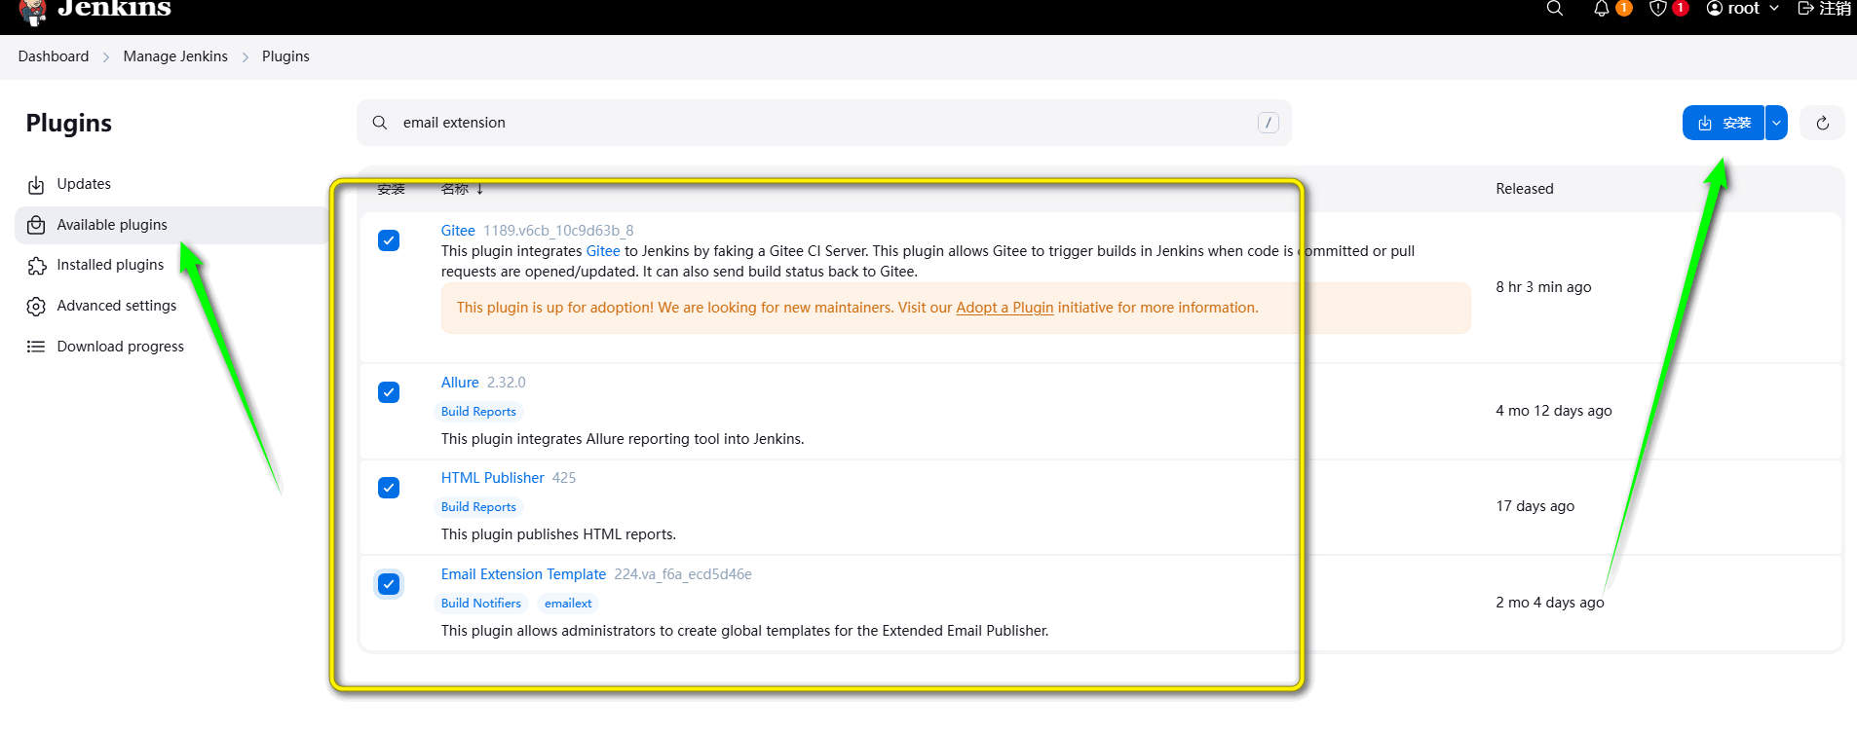The height and width of the screenshot is (734, 1857).
Task: Click the Plugins breadcrumb
Action: pyautogui.click(x=285, y=56)
